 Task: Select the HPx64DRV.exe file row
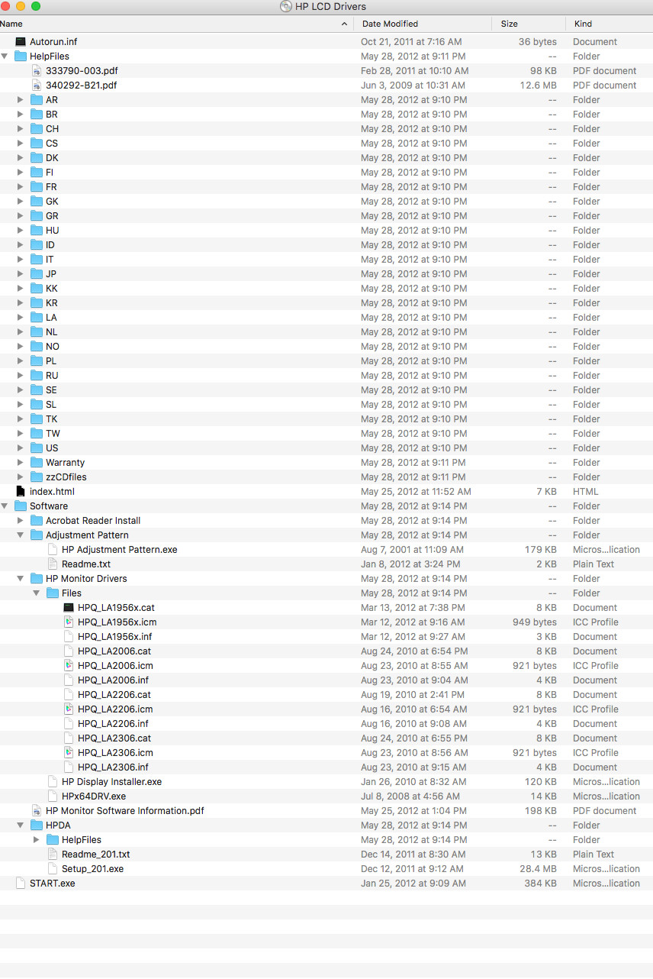coord(326,796)
